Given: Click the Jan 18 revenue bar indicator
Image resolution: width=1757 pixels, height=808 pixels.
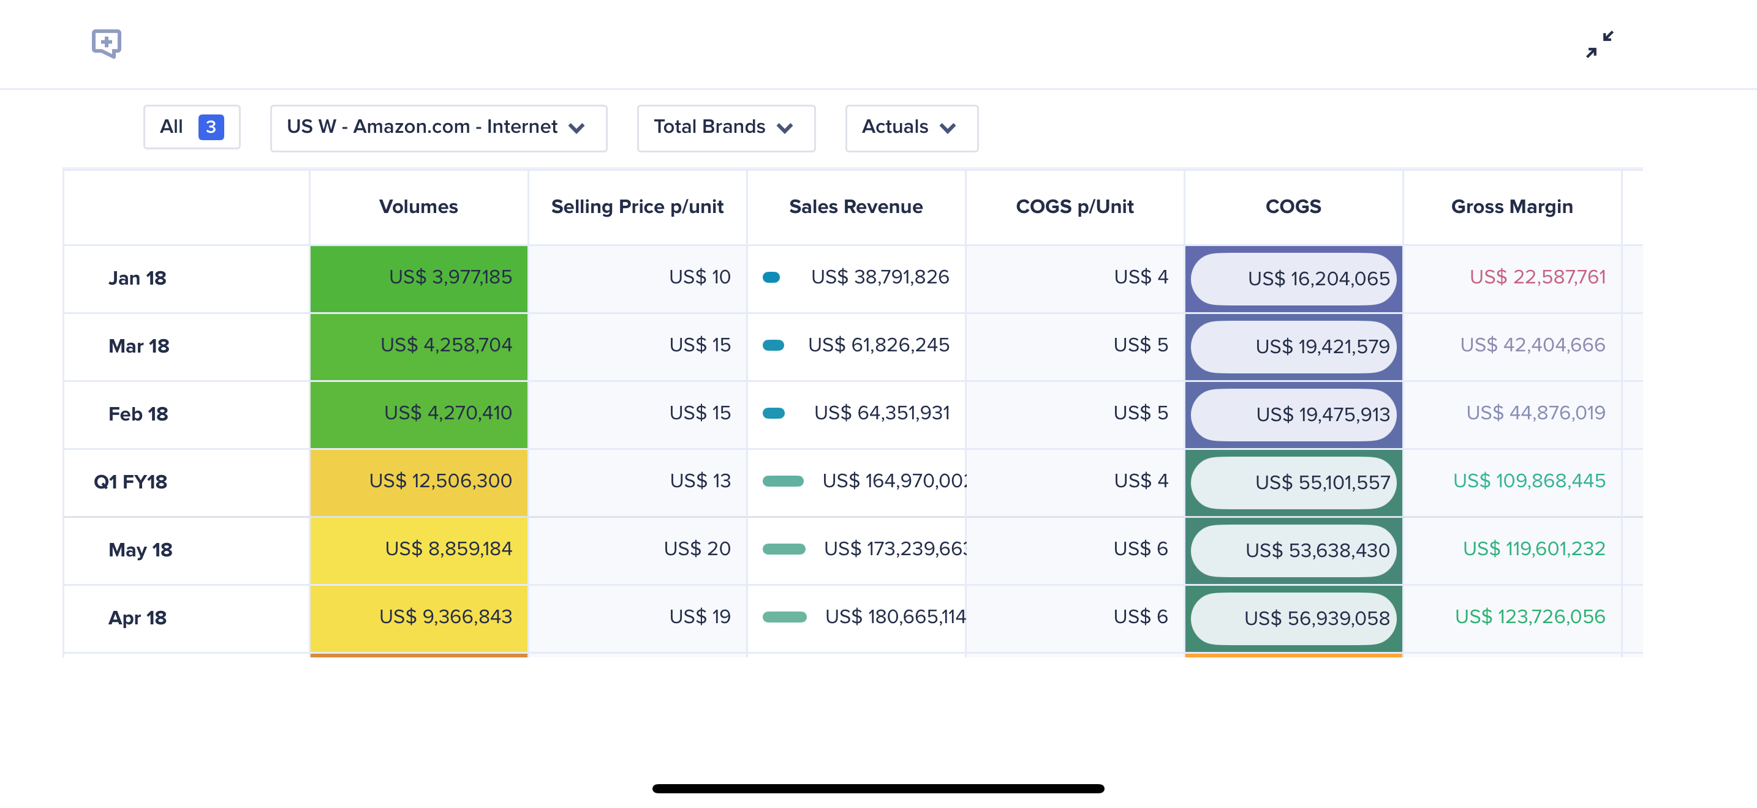Looking at the screenshot, I should point(771,277).
